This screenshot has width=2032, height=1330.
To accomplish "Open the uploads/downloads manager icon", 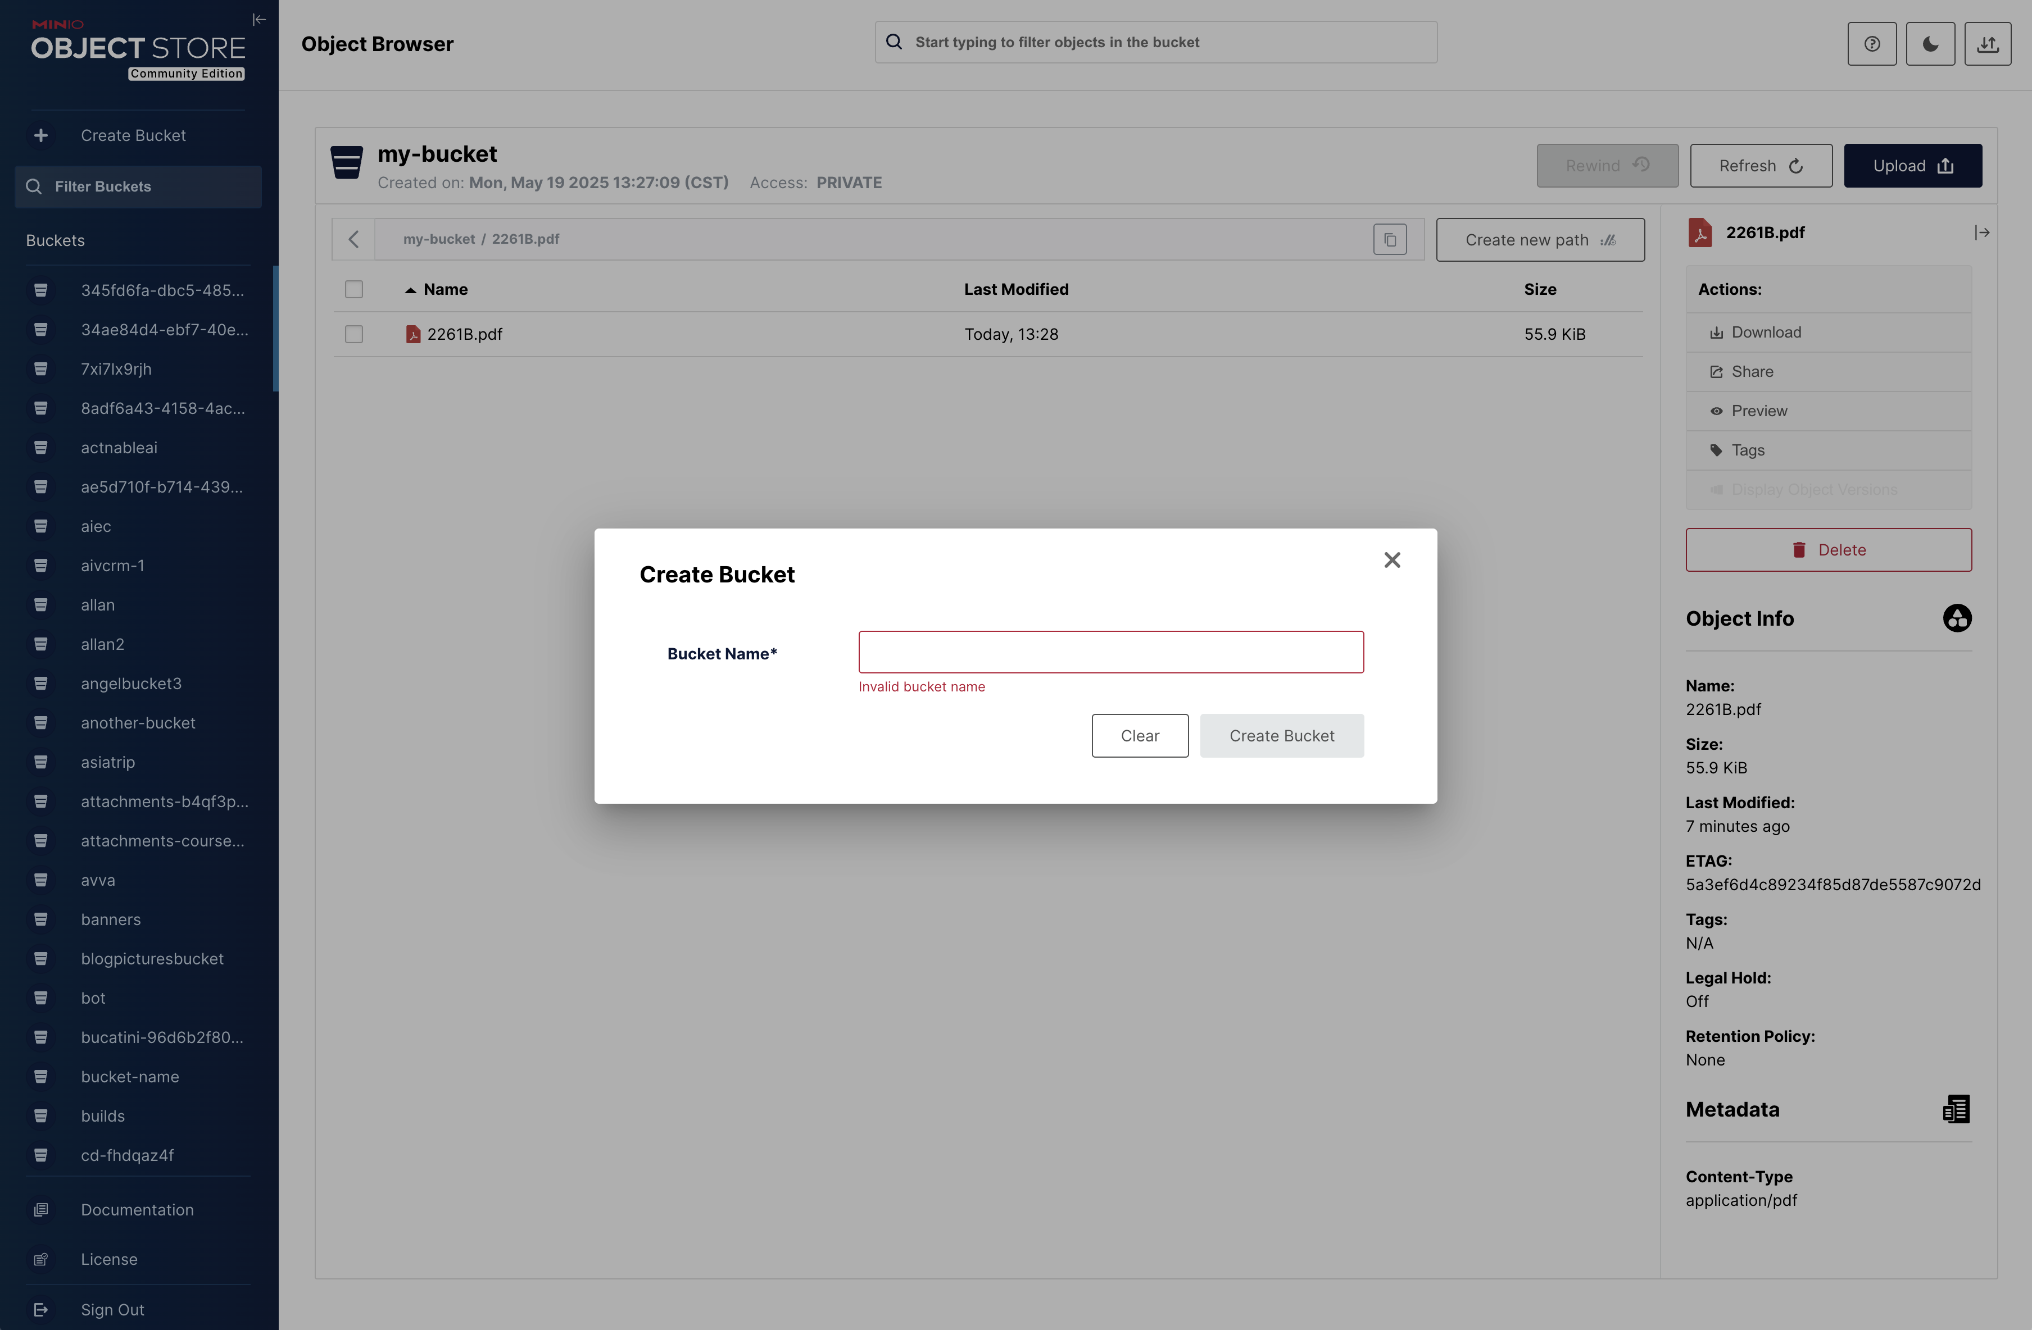I will (1988, 43).
